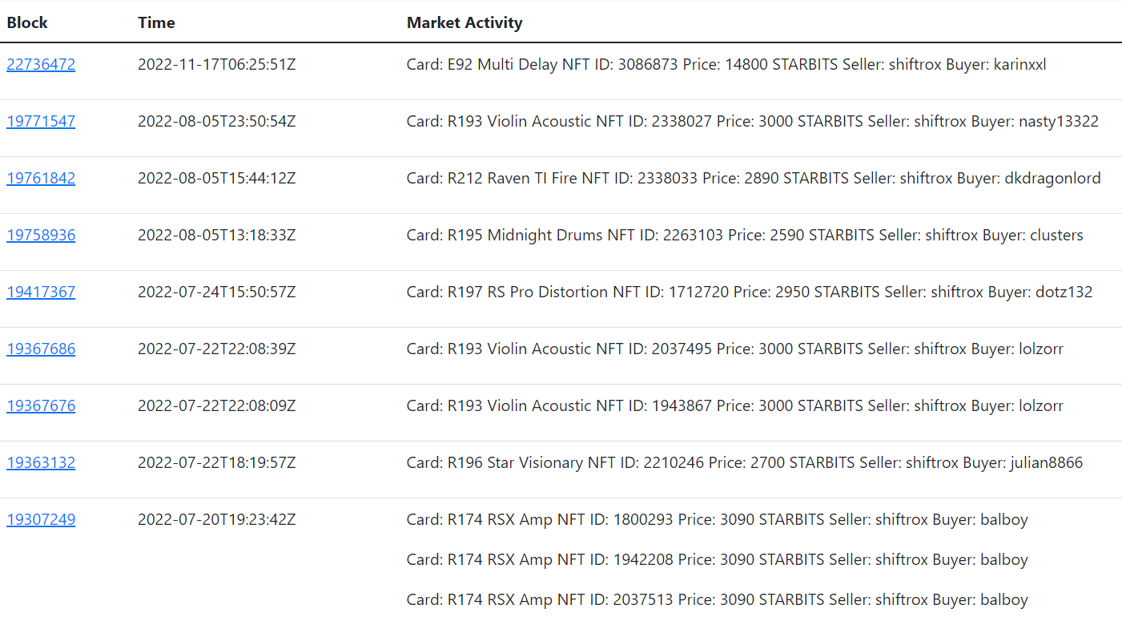Follow the 19758936 block link
1122x633 pixels.
click(41, 235)
